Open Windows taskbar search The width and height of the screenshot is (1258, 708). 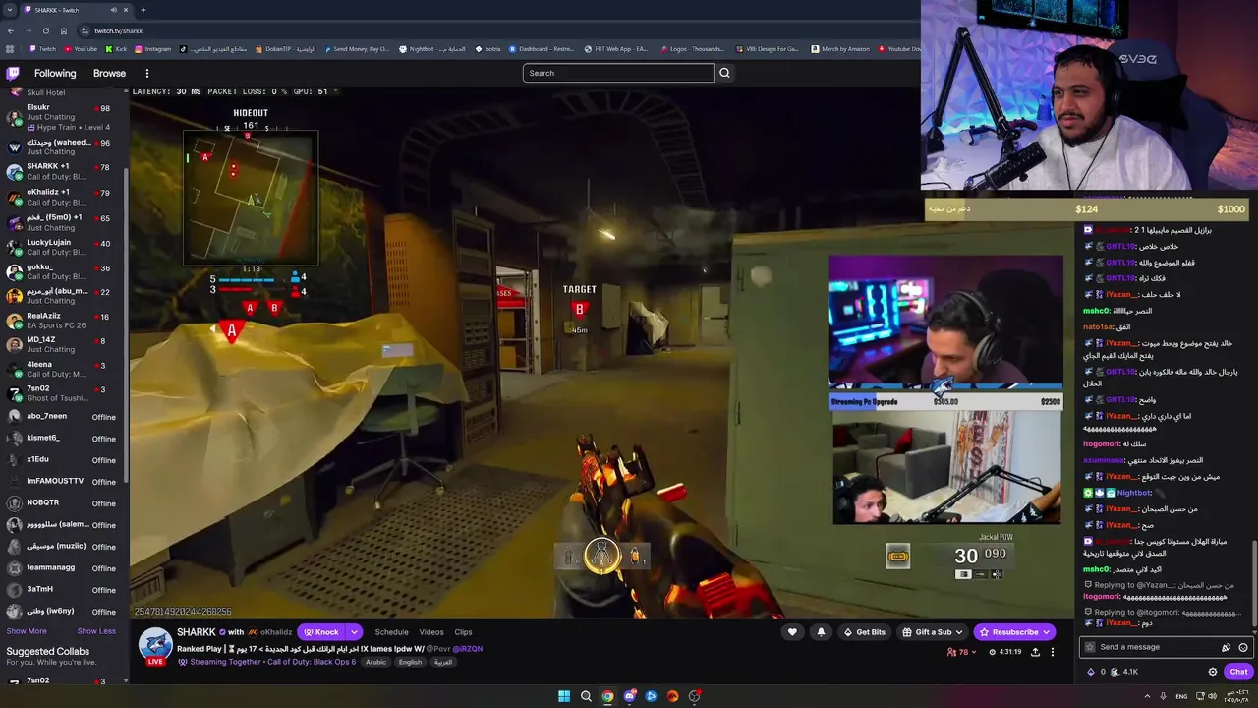pyautogui.click(x=586, y=696)
